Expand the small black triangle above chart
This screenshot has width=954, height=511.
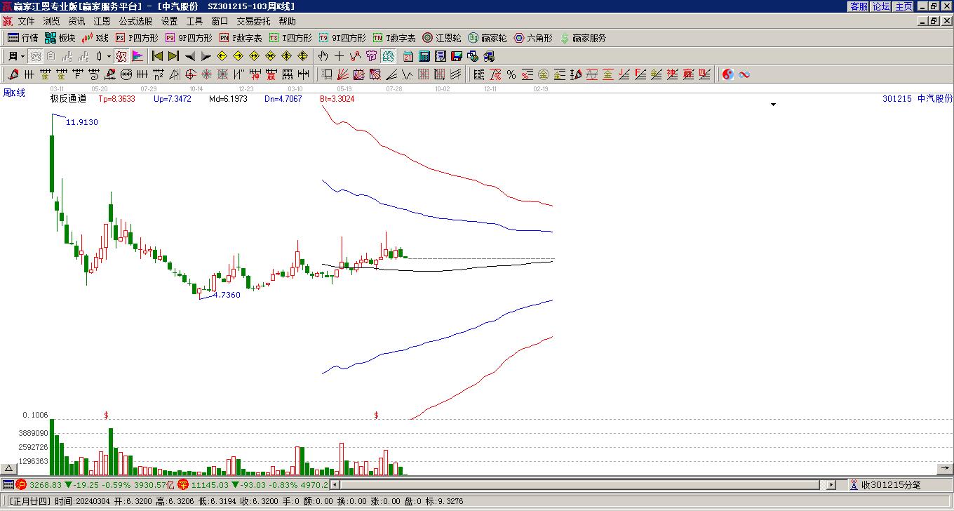tap(774, 105)
